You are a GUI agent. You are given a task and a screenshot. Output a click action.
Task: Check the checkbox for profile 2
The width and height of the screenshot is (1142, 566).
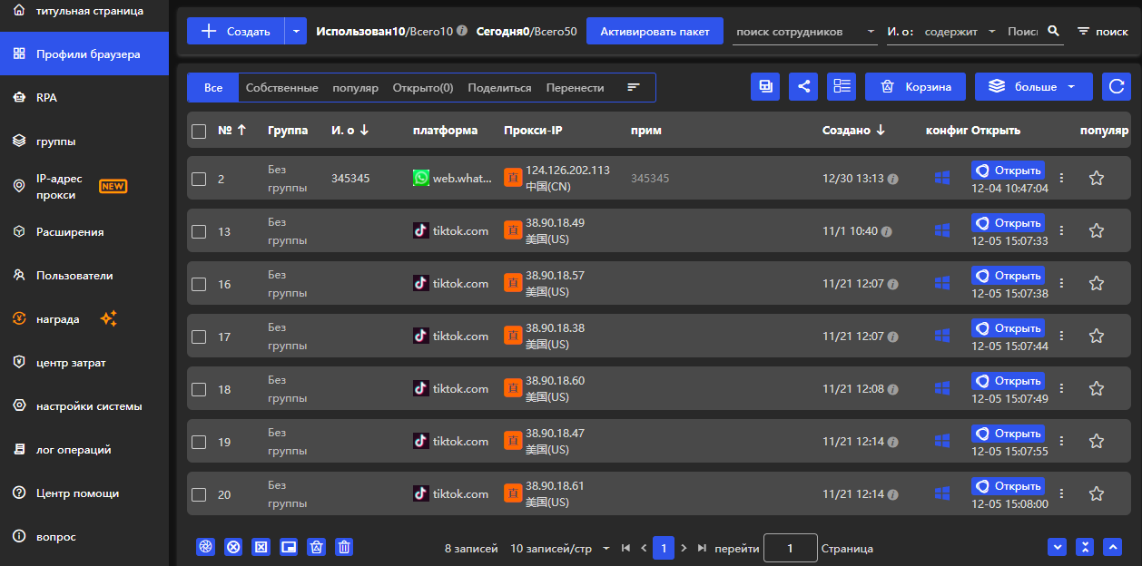[x=199, y=180]
